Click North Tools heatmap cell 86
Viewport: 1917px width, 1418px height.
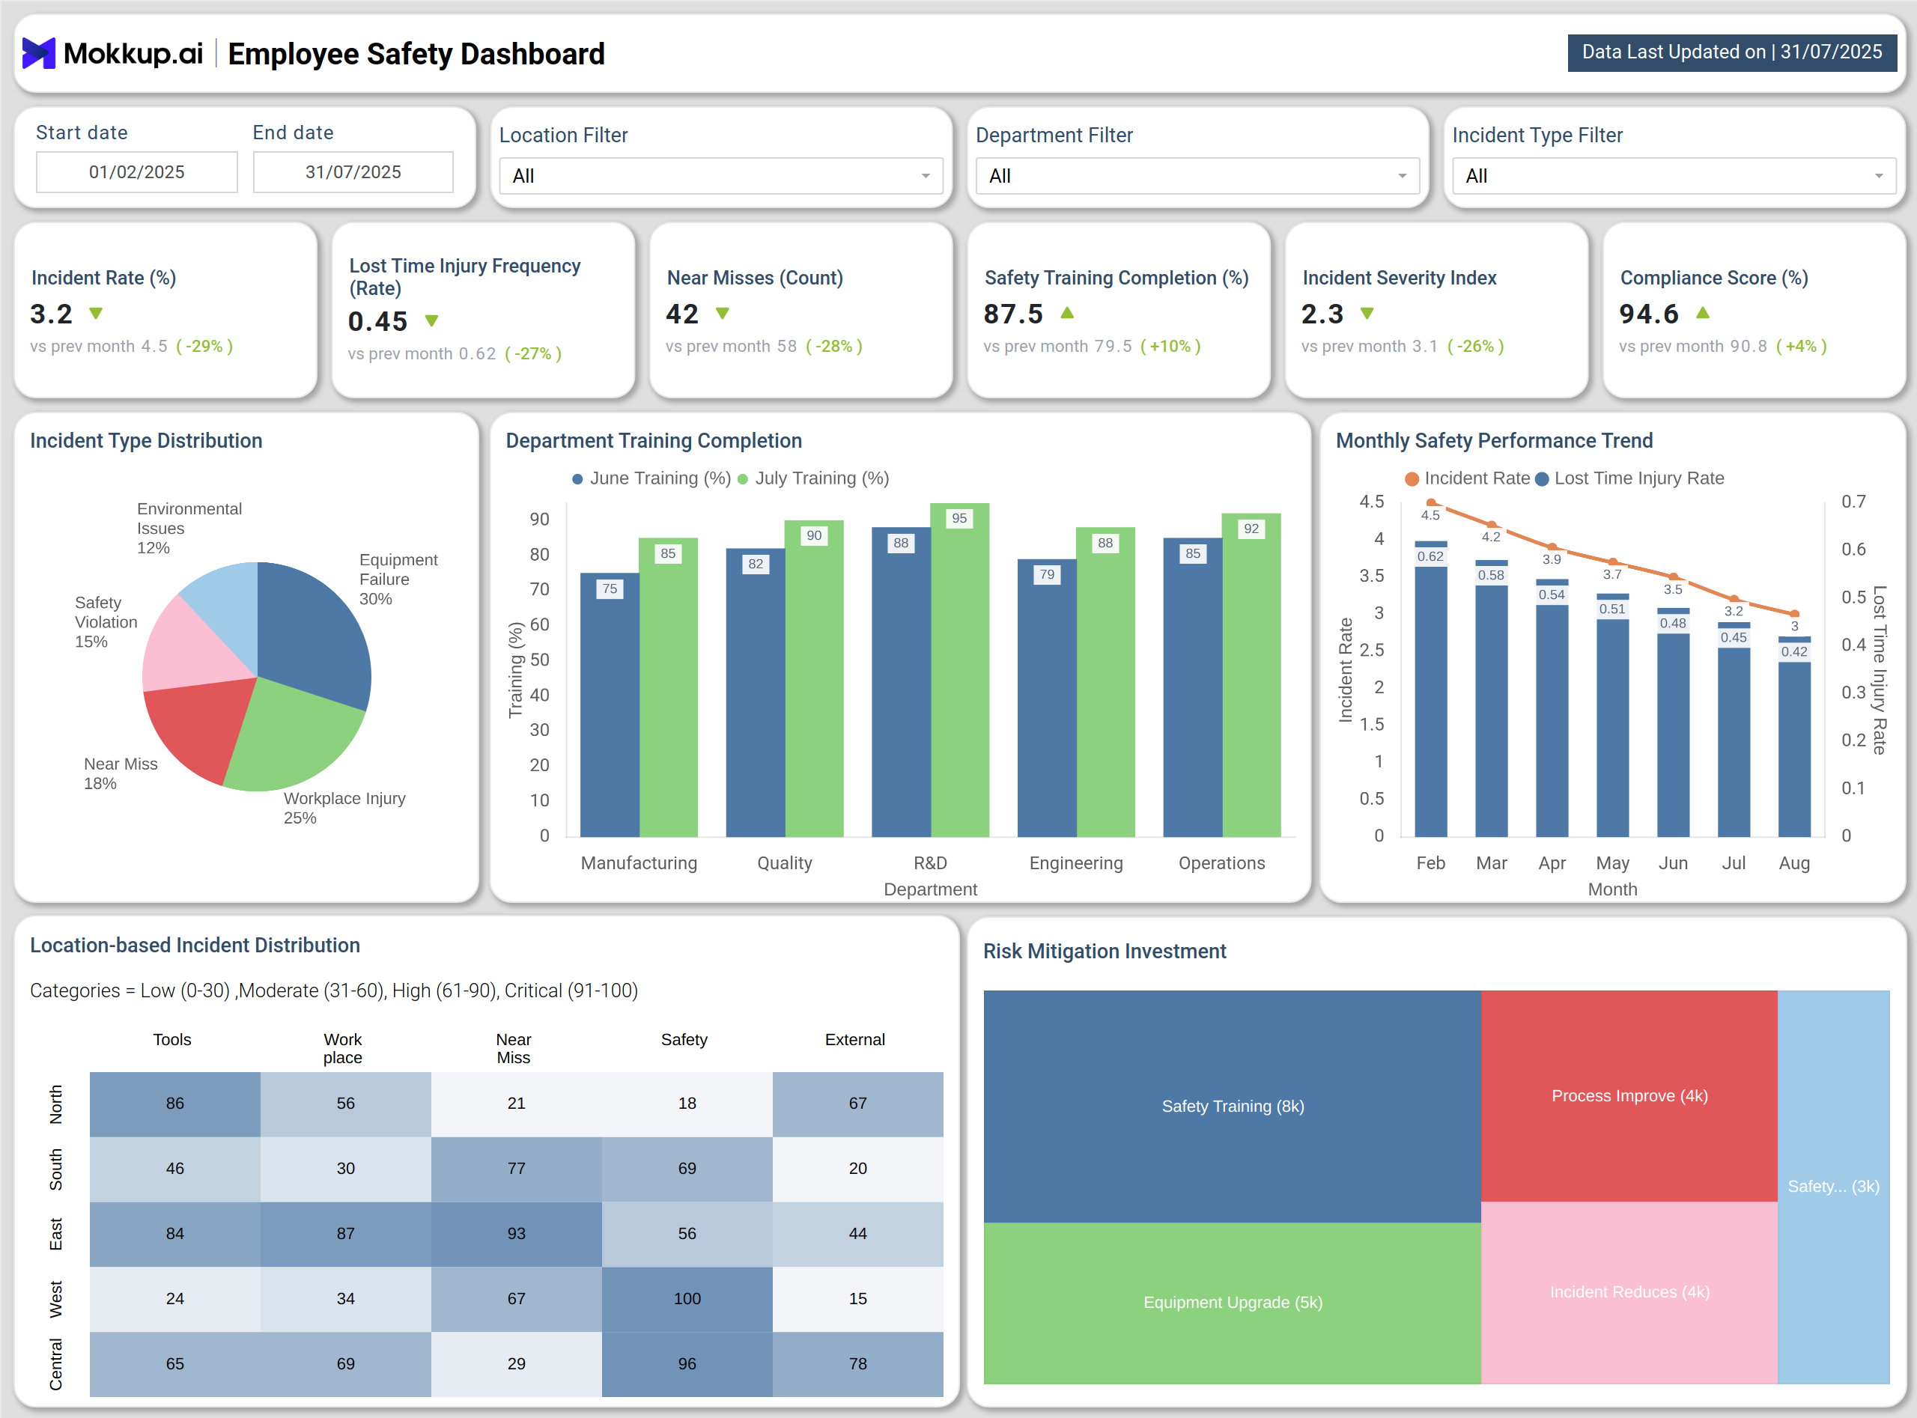(x=175, y=1104)
